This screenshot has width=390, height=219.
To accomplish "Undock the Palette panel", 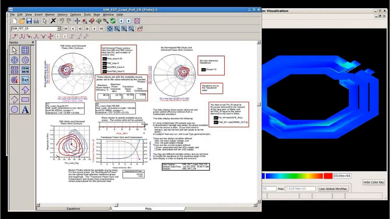I will [x=33, y=43].
